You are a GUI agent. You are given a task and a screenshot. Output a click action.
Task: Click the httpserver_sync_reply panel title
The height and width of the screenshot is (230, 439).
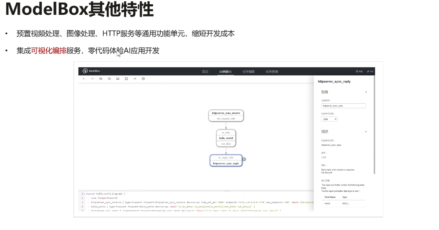point(334,81)
